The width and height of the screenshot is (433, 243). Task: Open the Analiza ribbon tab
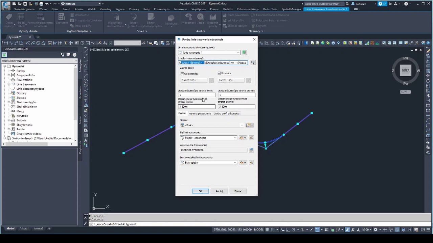79,9
